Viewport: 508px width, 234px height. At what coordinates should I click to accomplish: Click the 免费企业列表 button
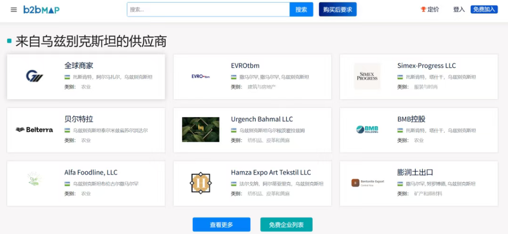pyautogui.click(x=286, y=224)
